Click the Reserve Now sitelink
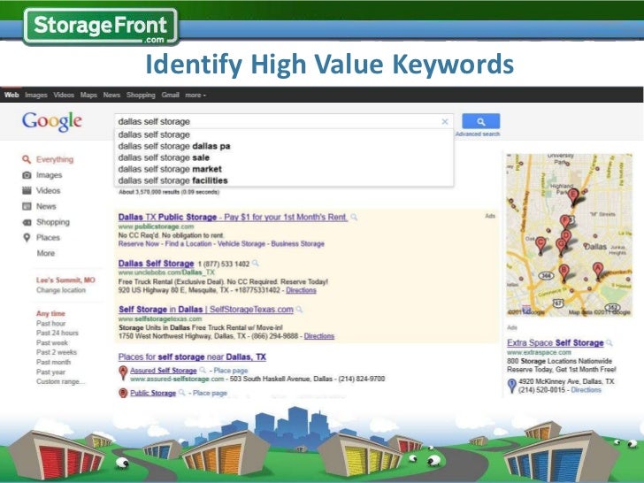Viewport: 644px width, 483px height. 139,243
